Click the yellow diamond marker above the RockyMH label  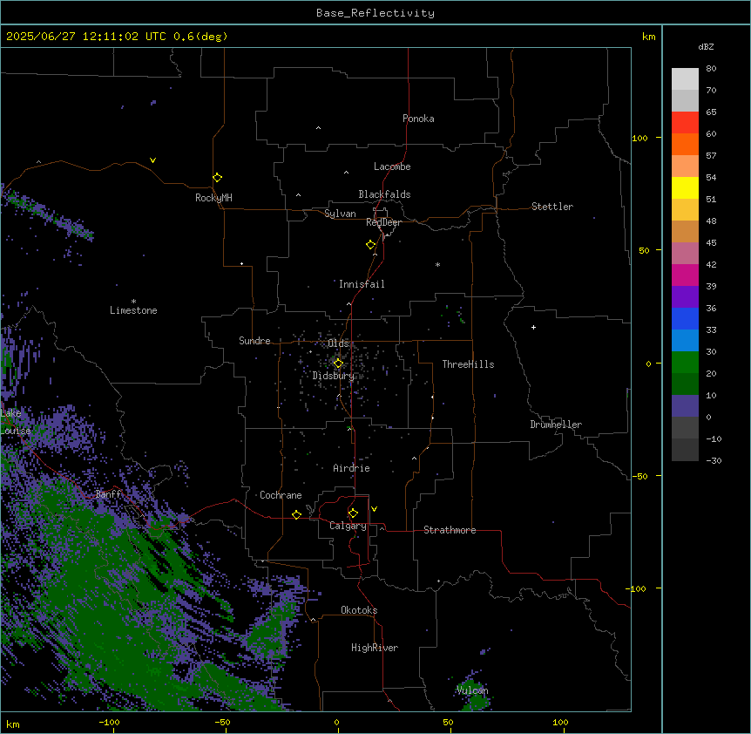tap(218, 178)
